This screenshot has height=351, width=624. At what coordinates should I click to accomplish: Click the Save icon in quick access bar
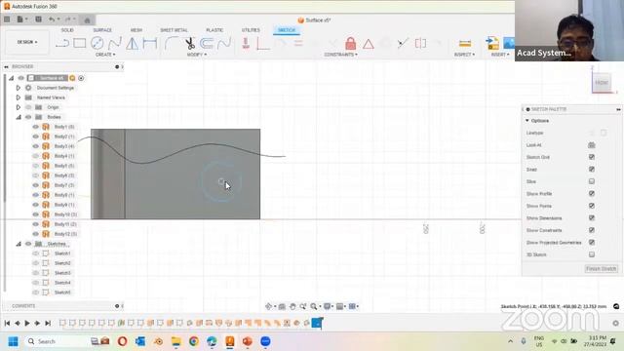coord(38,19)
